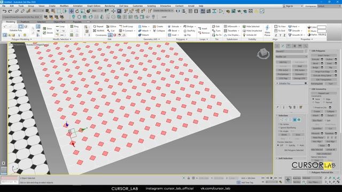342x192 pixels.
Task: Click Unhide All in Visibility panel
Action: coord(250,35)
